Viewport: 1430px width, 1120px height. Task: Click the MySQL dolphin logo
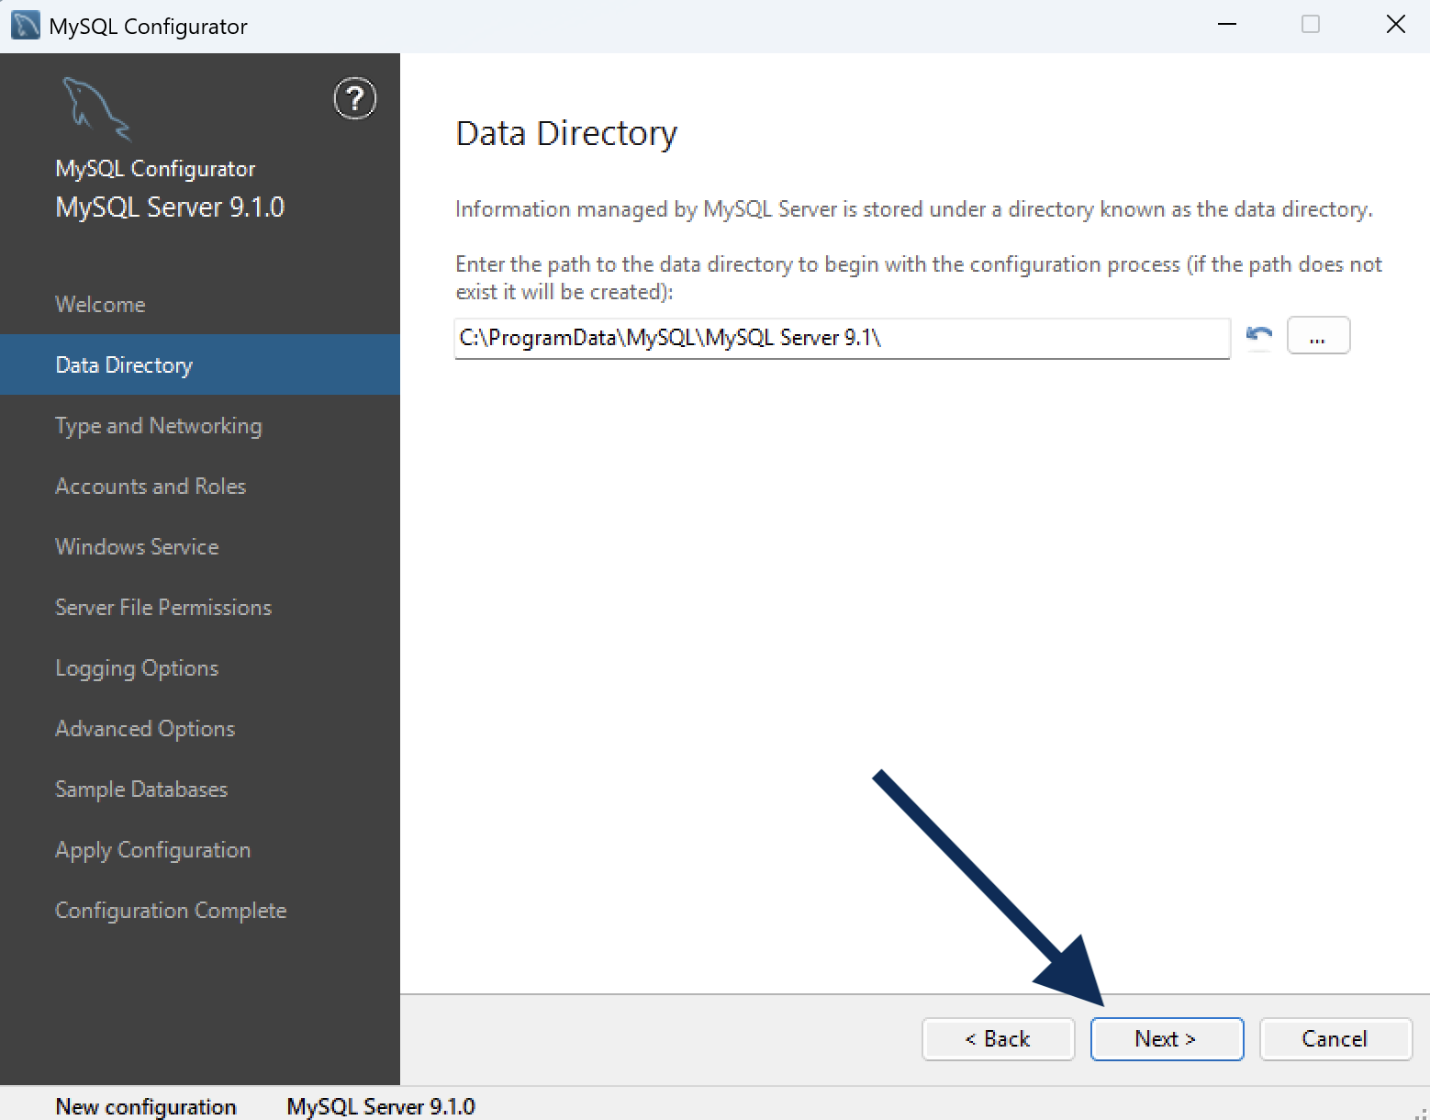(96, 109)
